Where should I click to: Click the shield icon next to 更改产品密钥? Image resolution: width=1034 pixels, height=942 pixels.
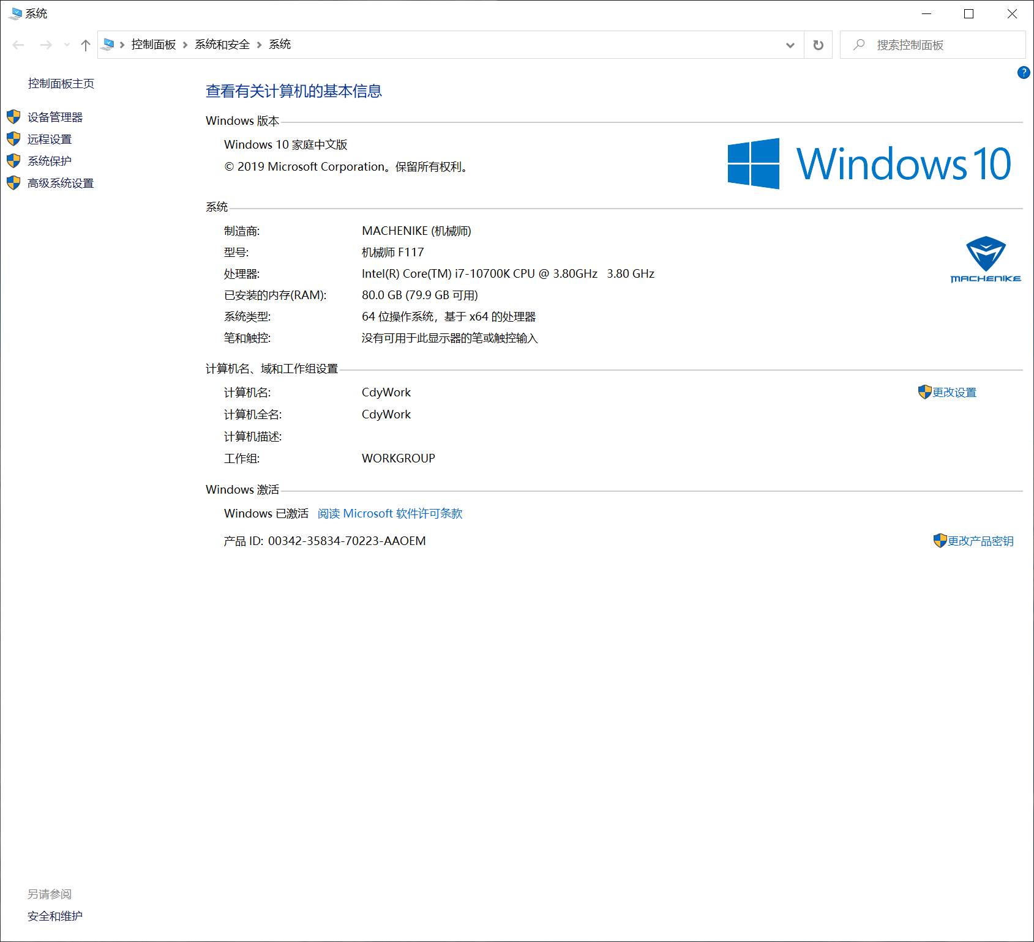(x=940, y=541)
